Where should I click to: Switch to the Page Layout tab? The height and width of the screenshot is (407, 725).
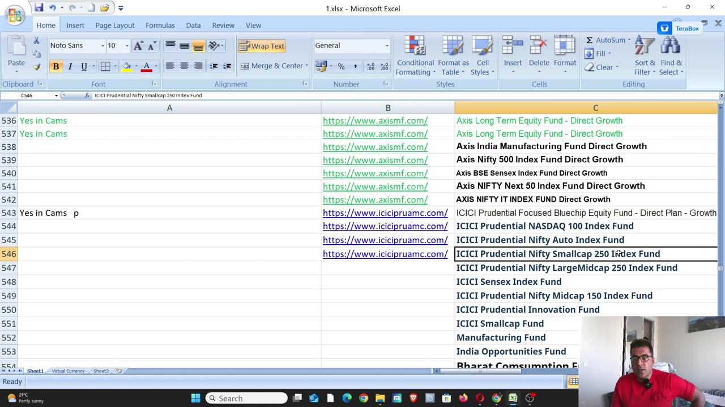coord(114,25)
